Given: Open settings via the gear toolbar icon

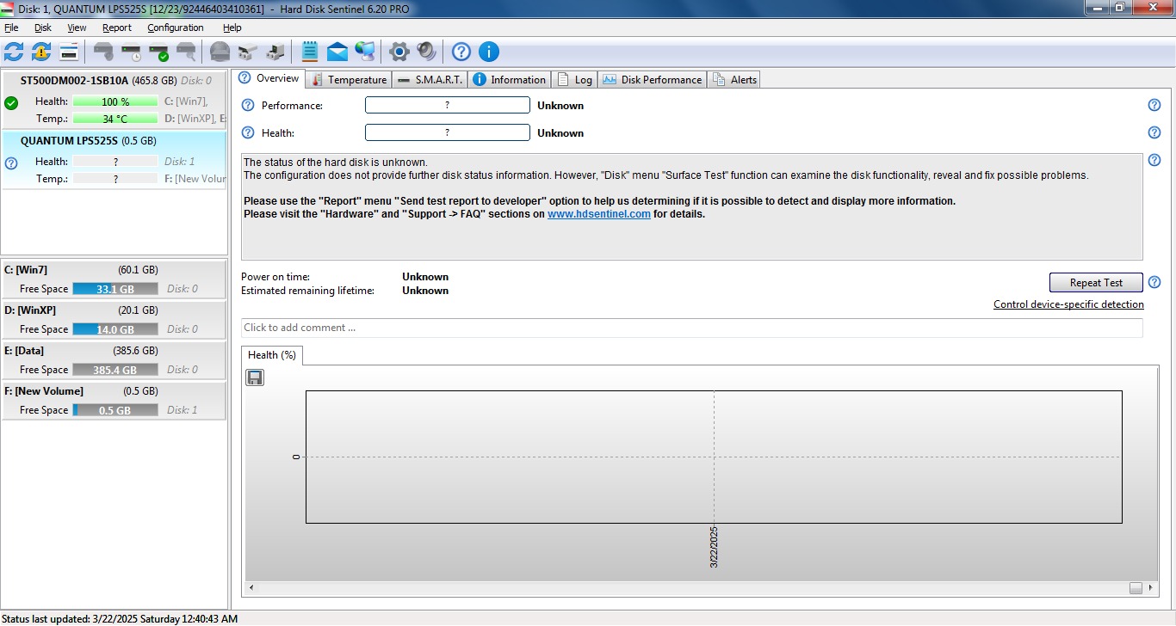Looking at the screenshot, I should coord(399,52).
